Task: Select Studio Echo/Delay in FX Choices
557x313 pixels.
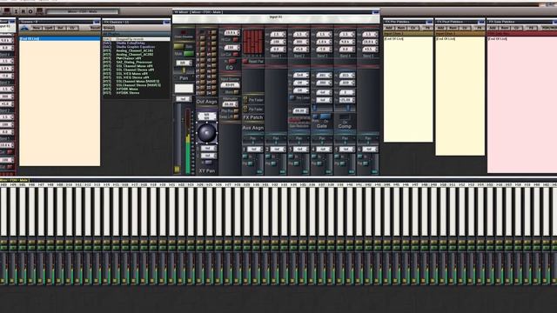Action: point(131,43)
